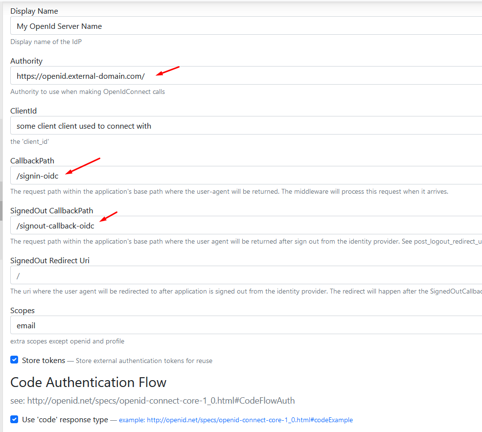Disable Use 'code' response type
Screen dimensions: 482x432
14,419
